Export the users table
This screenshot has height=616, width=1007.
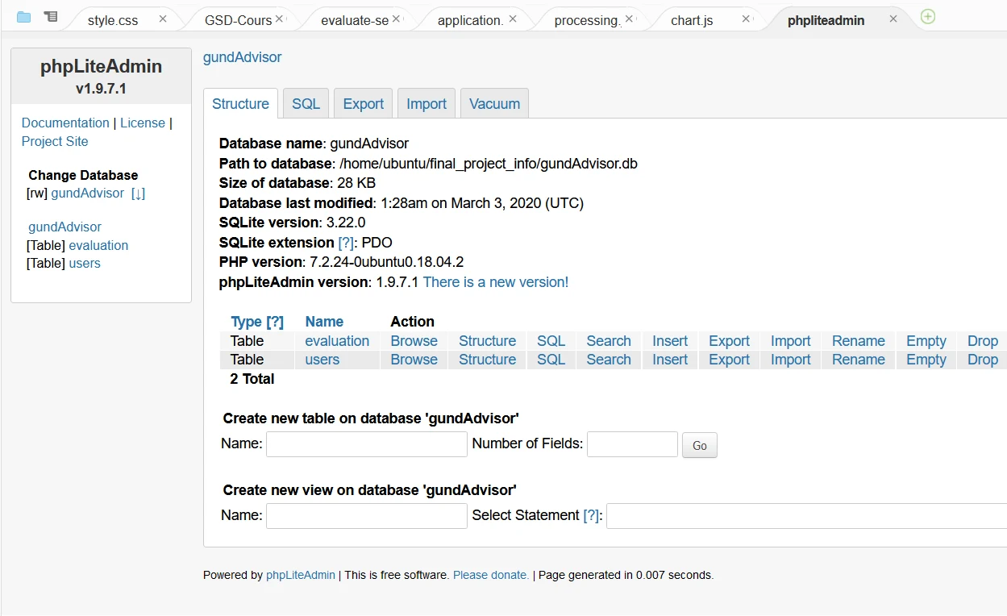coord(730,360)
